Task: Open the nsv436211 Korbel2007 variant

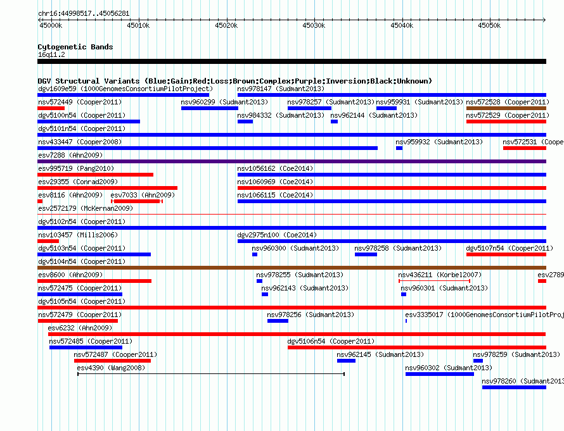Action: (440, 275)
